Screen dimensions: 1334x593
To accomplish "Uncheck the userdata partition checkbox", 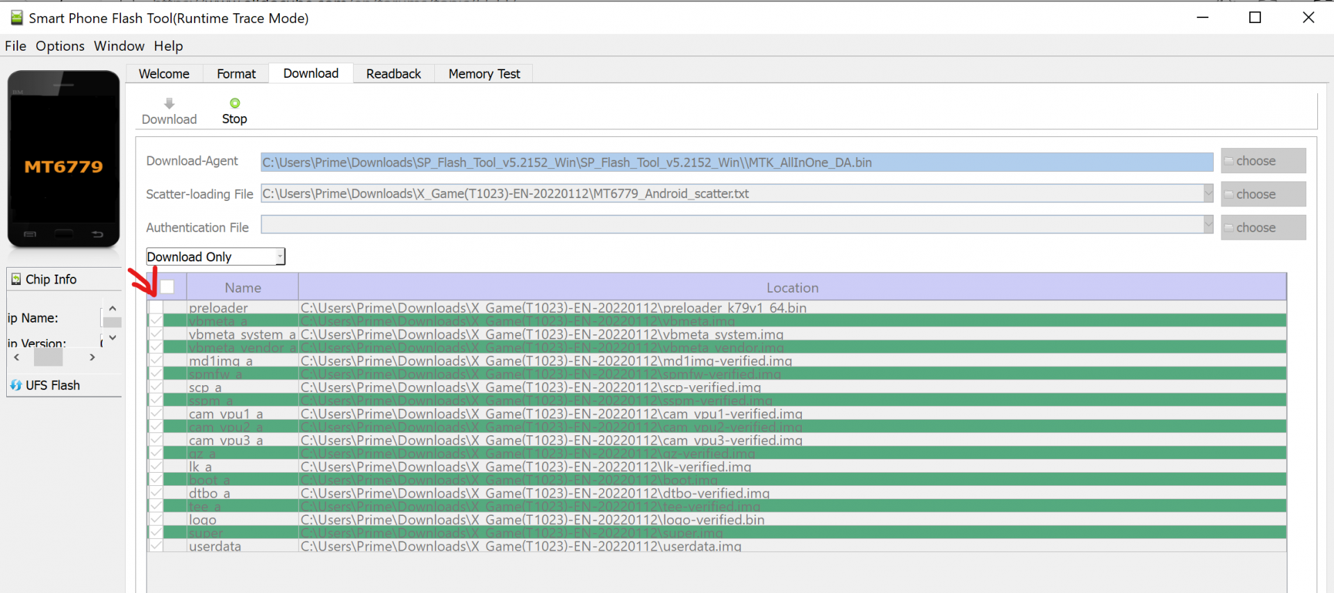I will tap(156, 546).
